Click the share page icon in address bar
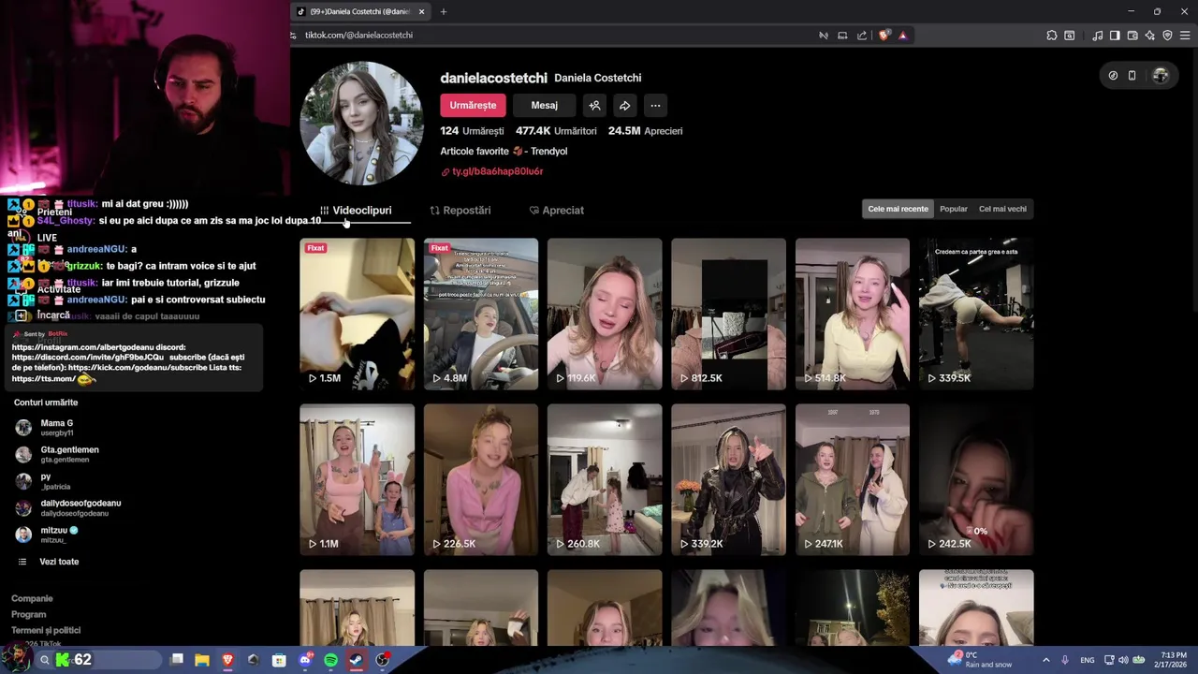 point(862,36)
